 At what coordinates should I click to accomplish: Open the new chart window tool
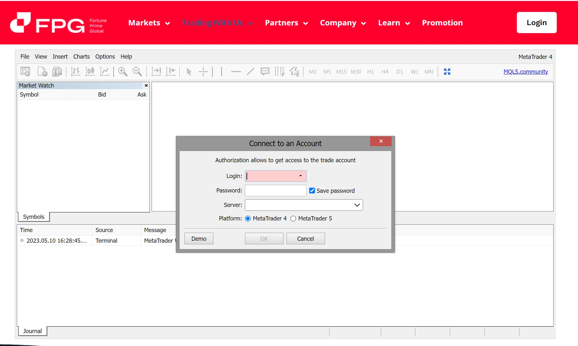point(25,71)
